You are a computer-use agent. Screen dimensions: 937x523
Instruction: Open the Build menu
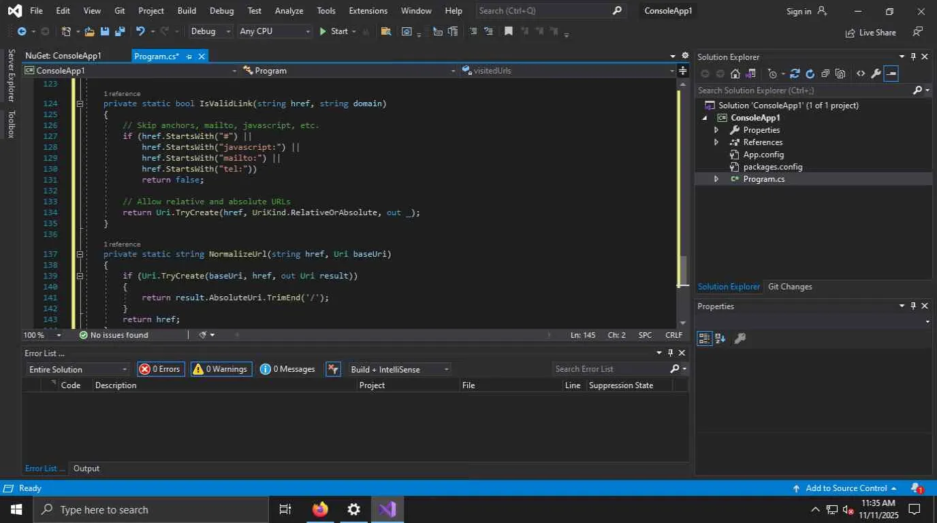187,11
